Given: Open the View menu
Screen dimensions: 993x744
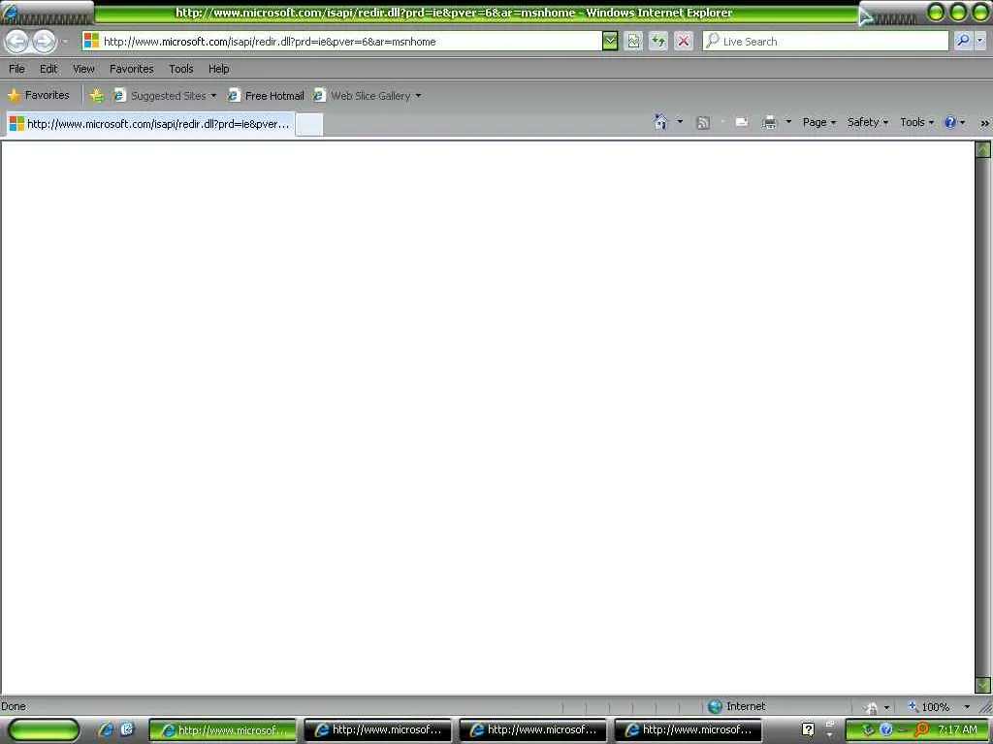Looking at the screenshot, I should pyautogui.click(x=83, y=69).
